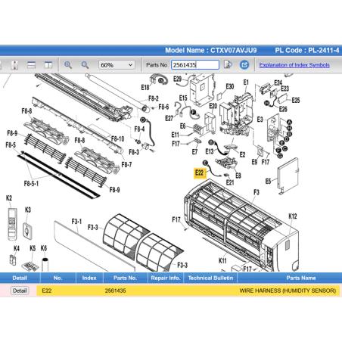Click the F8-5 label in the diagram
The width and height of the screenshot is (342, 342).
point(11,145)
